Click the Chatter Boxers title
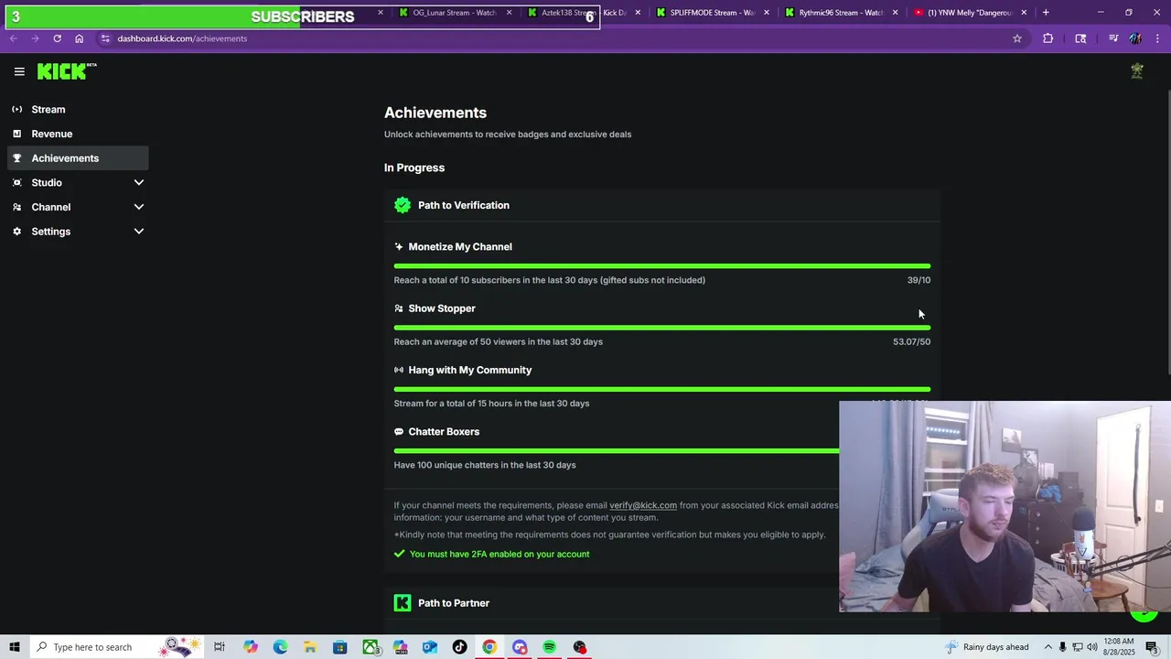Viewport: 1171px width, 659px height. tap(444, 431)
